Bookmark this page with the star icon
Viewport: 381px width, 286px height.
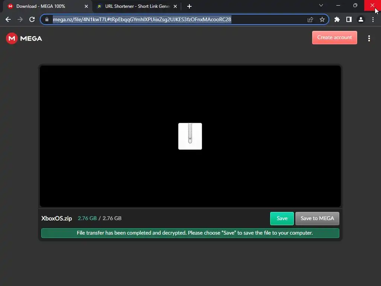pyautogui.click(x=322, y=19)
